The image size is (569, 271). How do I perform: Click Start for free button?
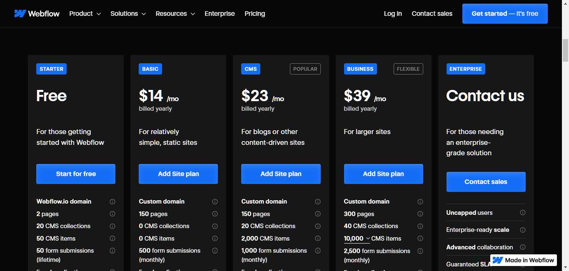(76, 174)
